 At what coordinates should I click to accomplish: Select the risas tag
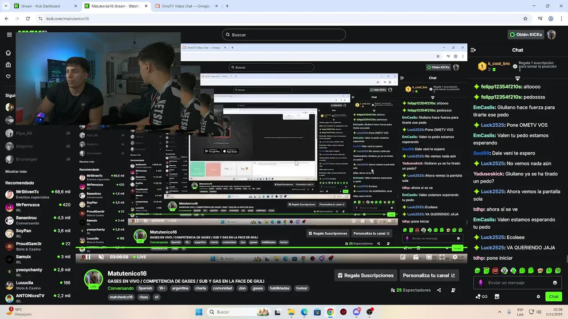coord(144,297)
